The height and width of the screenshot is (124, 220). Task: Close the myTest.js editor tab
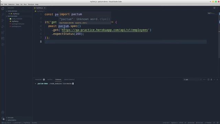tap(45, 8)
